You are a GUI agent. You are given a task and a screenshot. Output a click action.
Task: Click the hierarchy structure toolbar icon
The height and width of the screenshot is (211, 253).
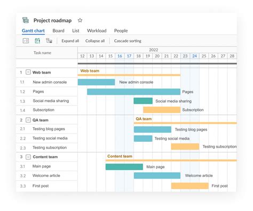tap(49, 40)
